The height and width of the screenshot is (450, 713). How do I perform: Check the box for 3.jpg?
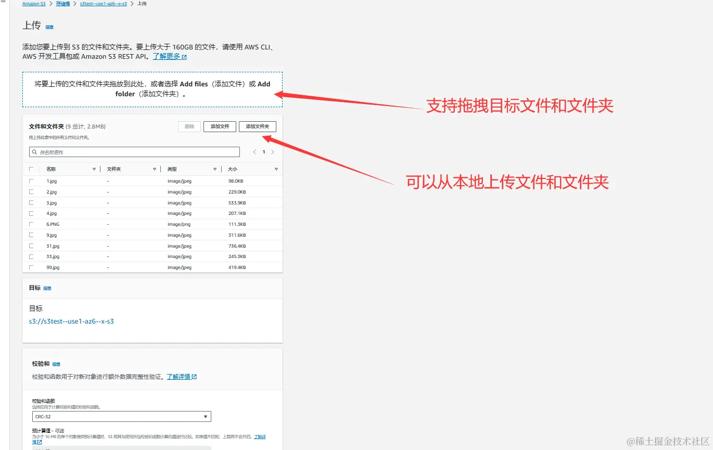(31, 203)
